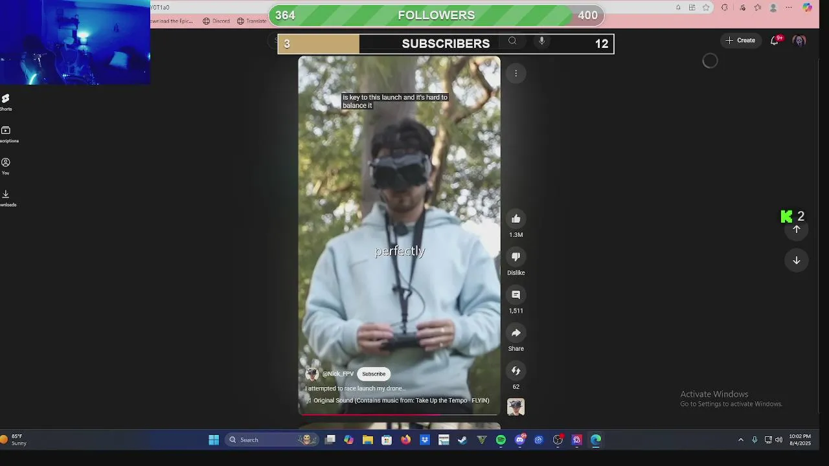Open the Discord bookmark
The width and height of the screenshot is (829, 466).
pyautogui.click(x=216, y=21)
